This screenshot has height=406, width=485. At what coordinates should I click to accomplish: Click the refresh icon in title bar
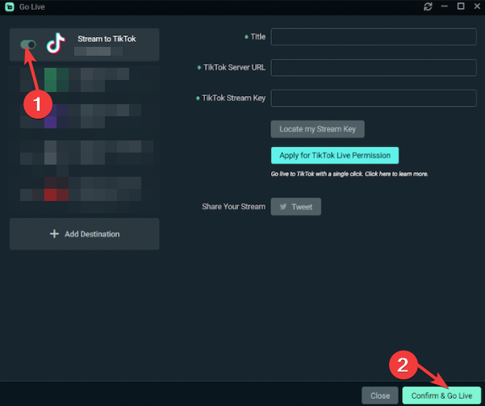pos(428,6)
